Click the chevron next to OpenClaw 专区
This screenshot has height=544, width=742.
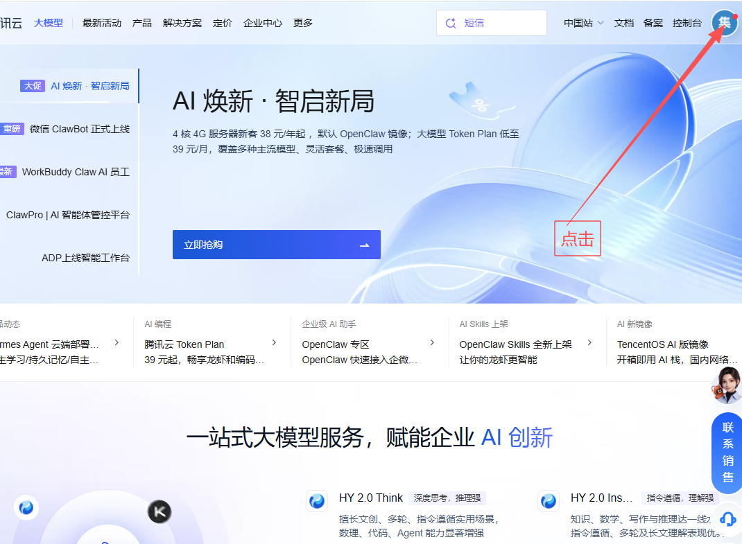[x=432, y=343]
